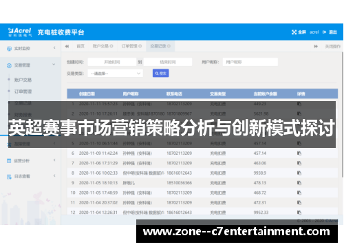Close the 订单管理 tab via its circle icon
Viewport: 344px width, 249px height.
(140, 46)
